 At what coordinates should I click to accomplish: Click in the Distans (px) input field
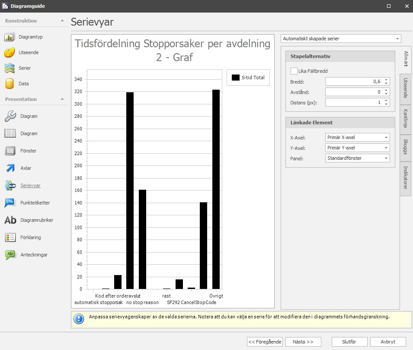(x=354, y=102)
